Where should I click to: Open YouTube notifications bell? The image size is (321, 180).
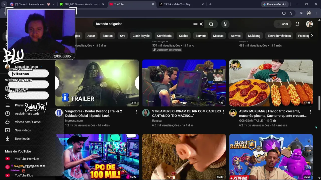click(297, 24)
